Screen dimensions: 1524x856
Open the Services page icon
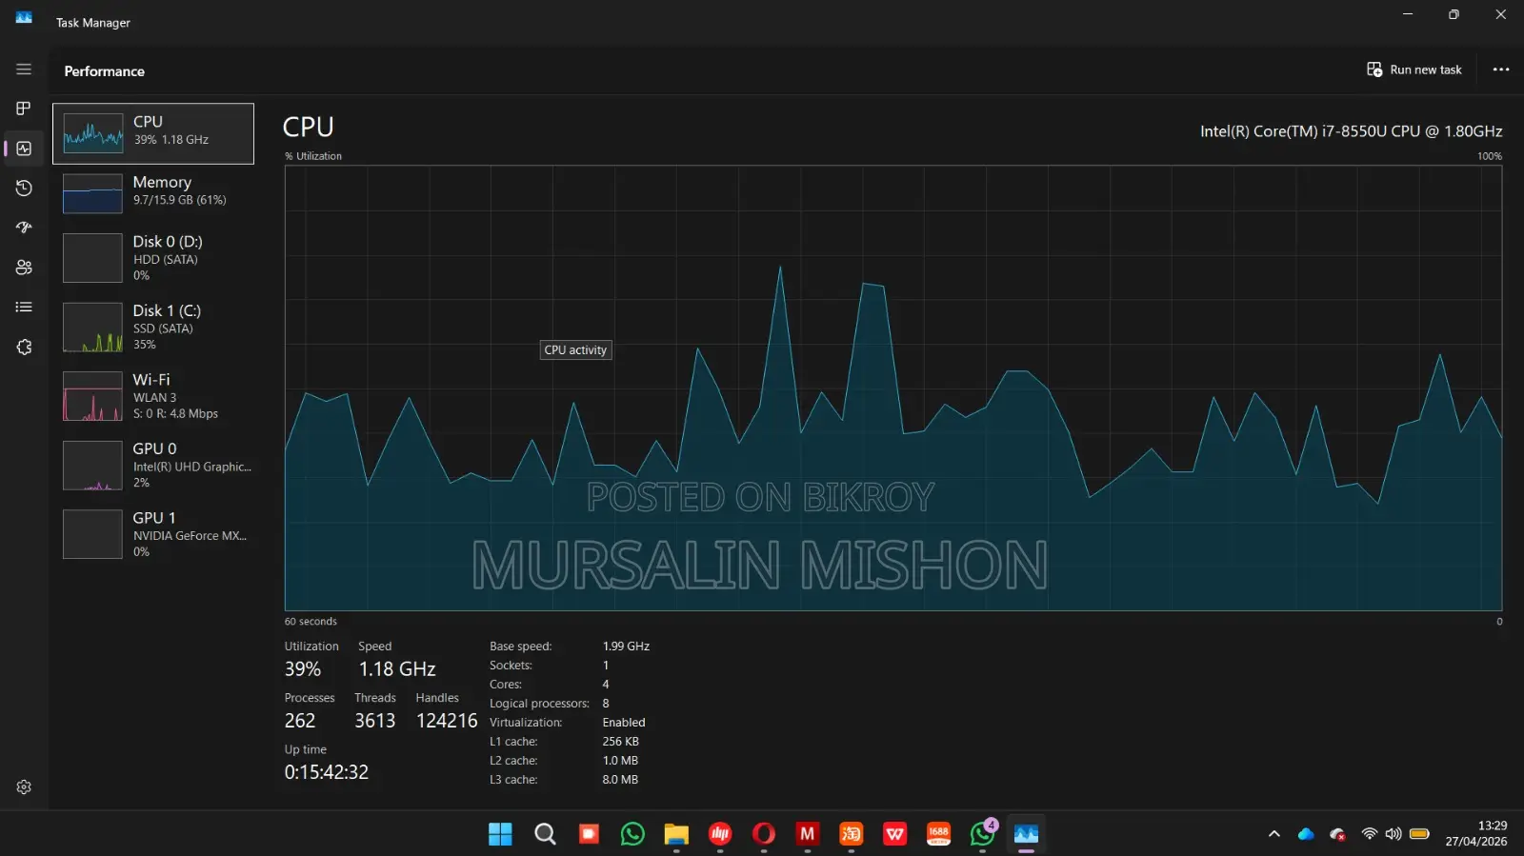pos(24,348)
